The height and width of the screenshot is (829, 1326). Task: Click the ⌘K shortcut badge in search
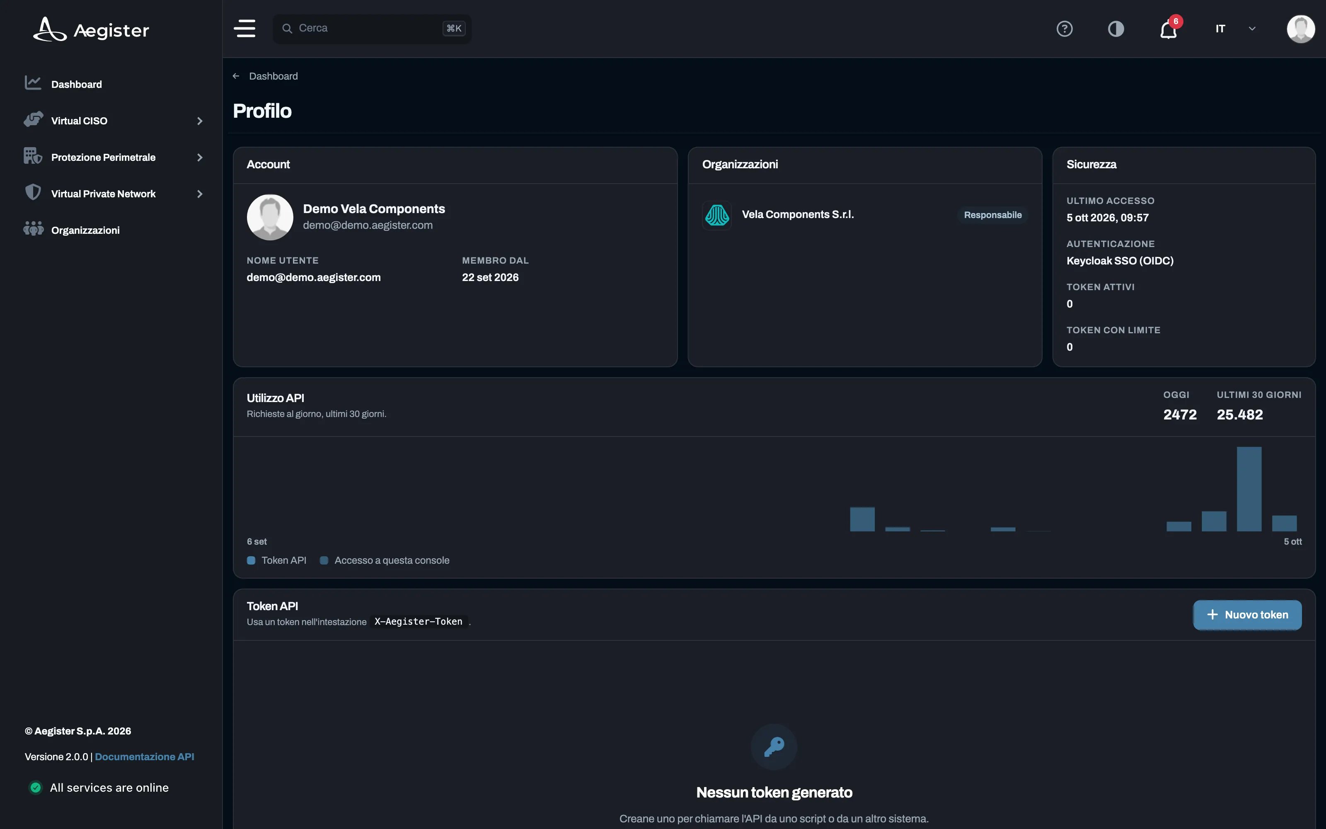coord(454,29)
